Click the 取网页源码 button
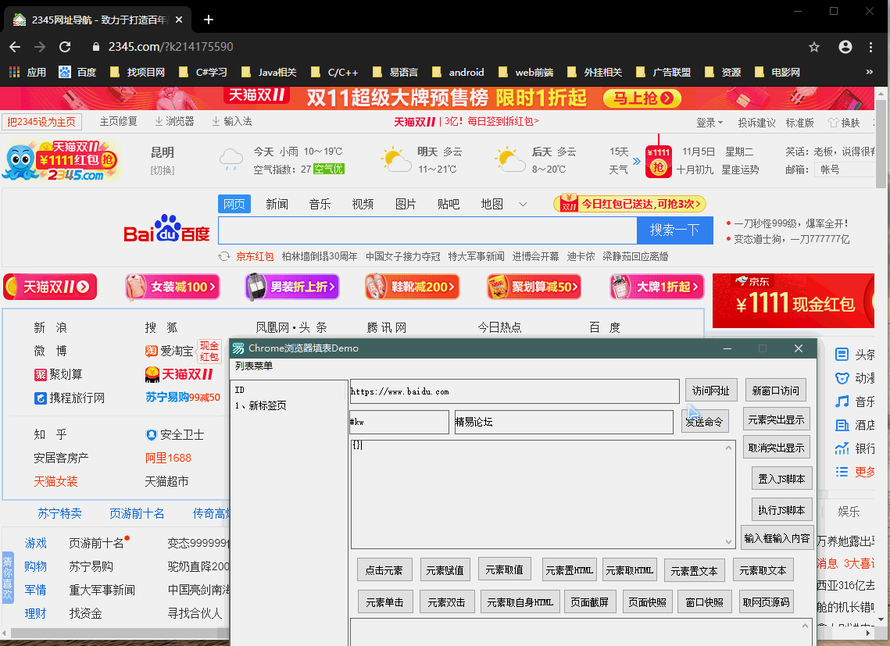This screenshot has height=646, width=890. pos(767,602)
